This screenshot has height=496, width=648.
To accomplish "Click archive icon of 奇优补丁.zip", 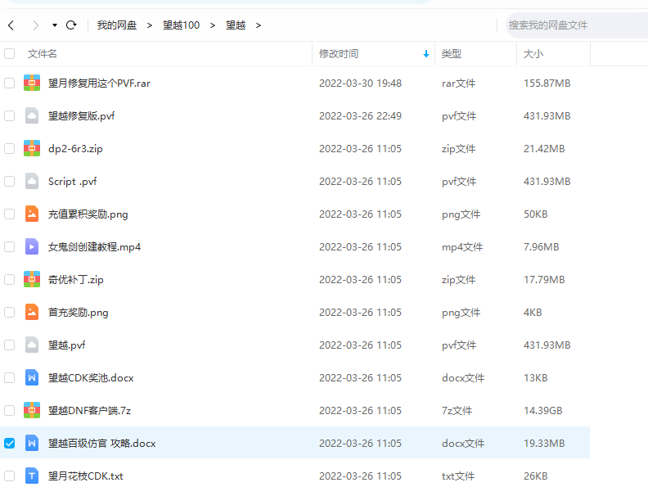I will (x=32, y=279).
